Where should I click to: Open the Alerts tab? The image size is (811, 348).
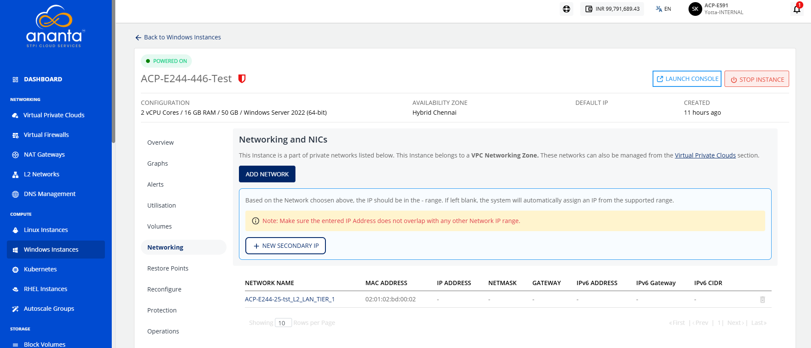(155, 184)
